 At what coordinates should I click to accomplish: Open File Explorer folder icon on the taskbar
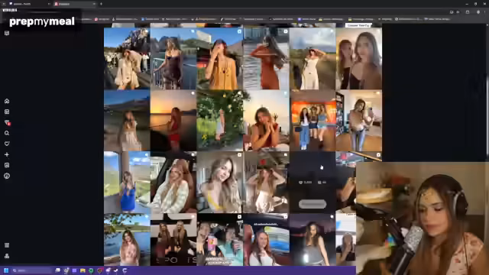[83, 270]
